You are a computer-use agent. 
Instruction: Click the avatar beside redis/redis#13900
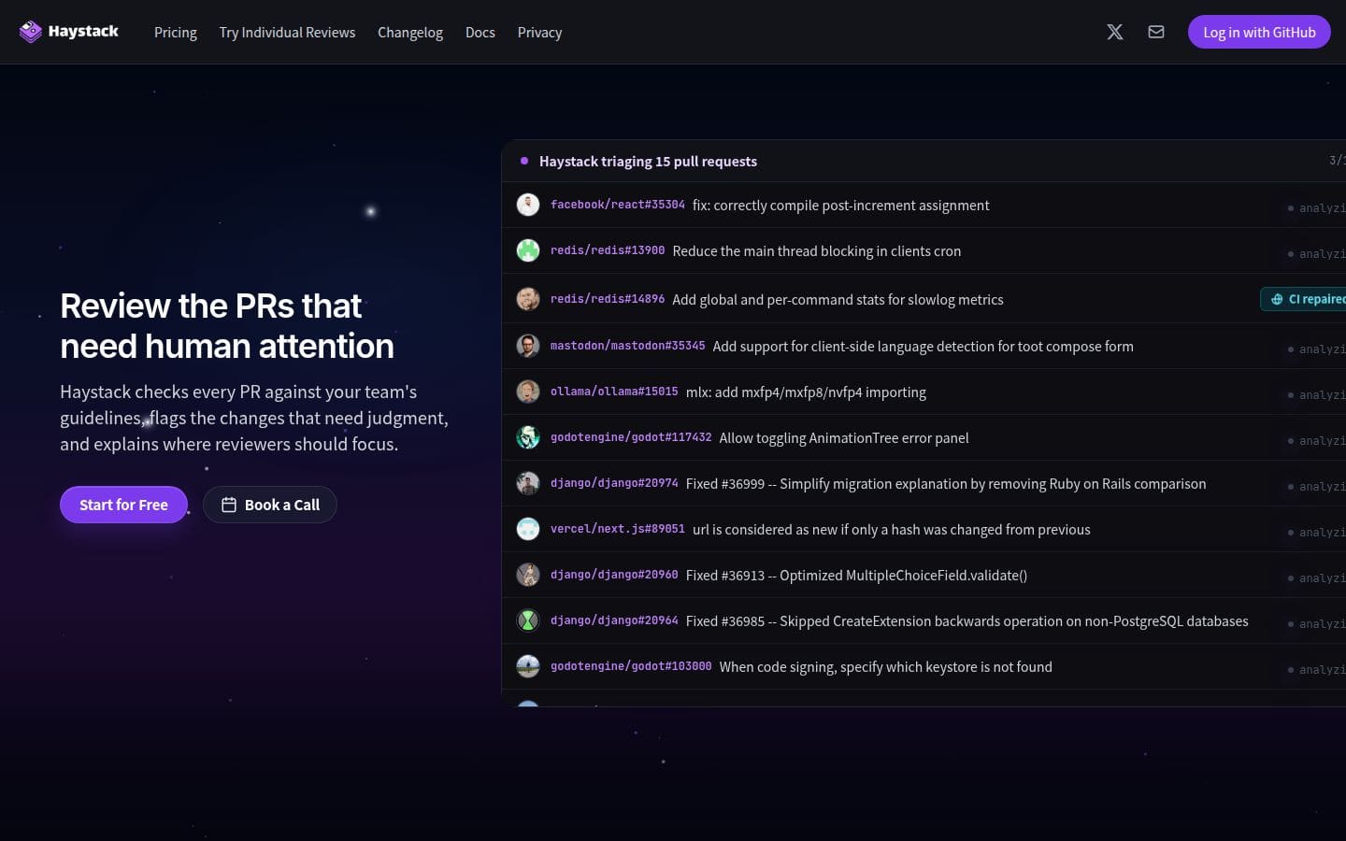528,250
